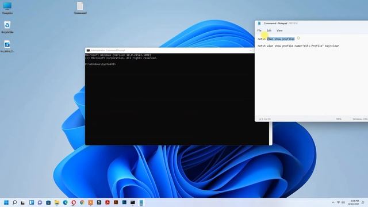The image size is (368, 207).
Task: Click the Command Prompt vertical scrollbar
Action: click(x=271, y=133)
